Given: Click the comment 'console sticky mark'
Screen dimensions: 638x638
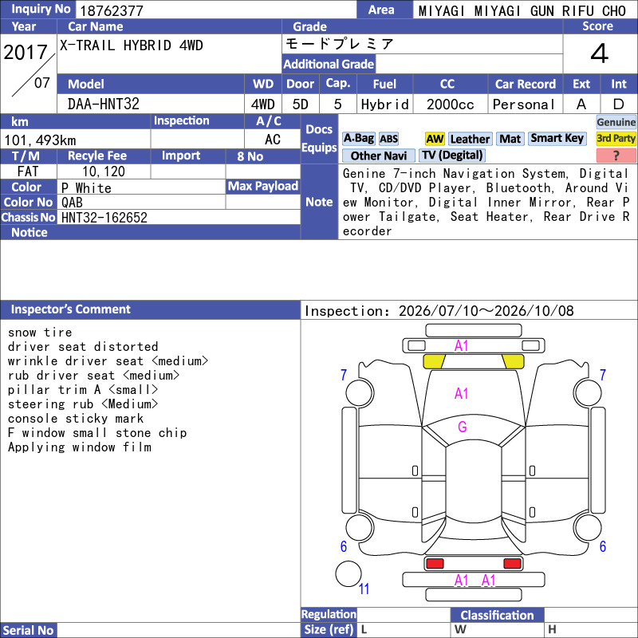Looking at the screenshot, I should pyautogui.click(x=76, y=418).
